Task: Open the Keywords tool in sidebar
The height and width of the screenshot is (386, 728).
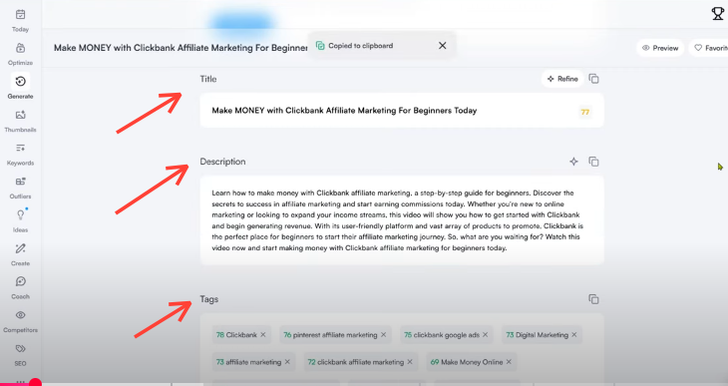Action: pos(20,149)
